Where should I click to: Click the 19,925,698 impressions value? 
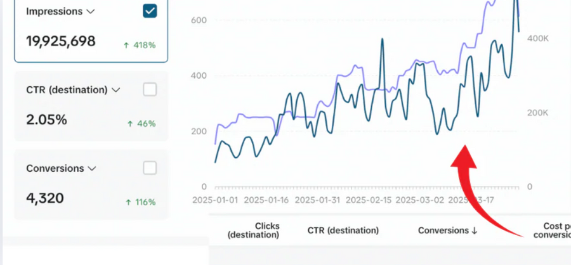pos(61,42)
